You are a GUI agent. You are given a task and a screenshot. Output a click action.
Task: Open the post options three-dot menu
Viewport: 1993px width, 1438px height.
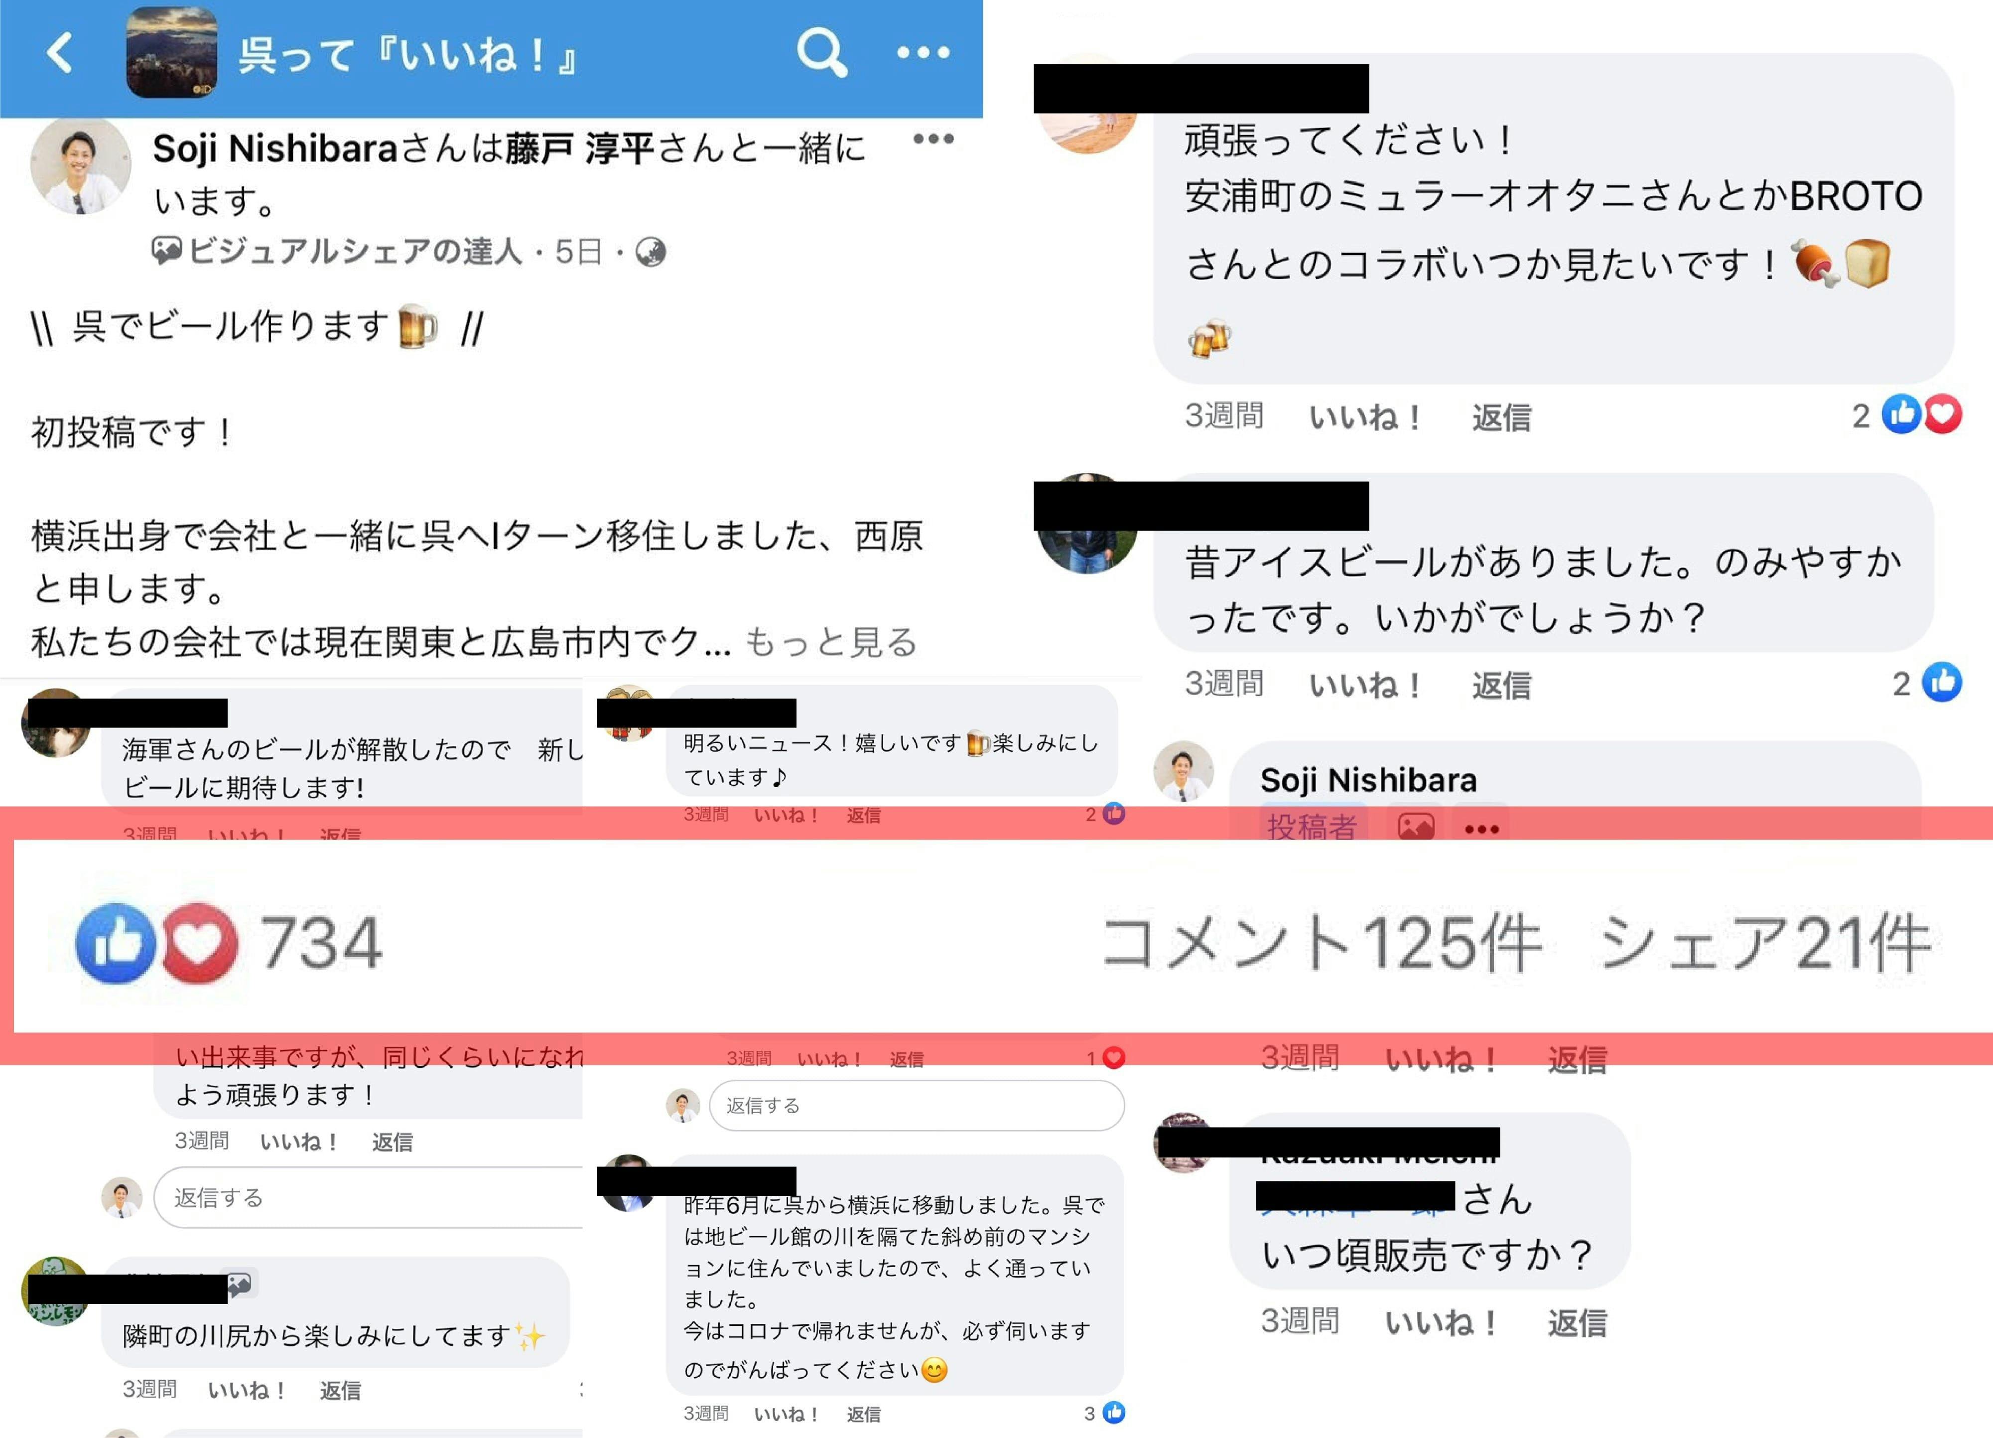933,139
